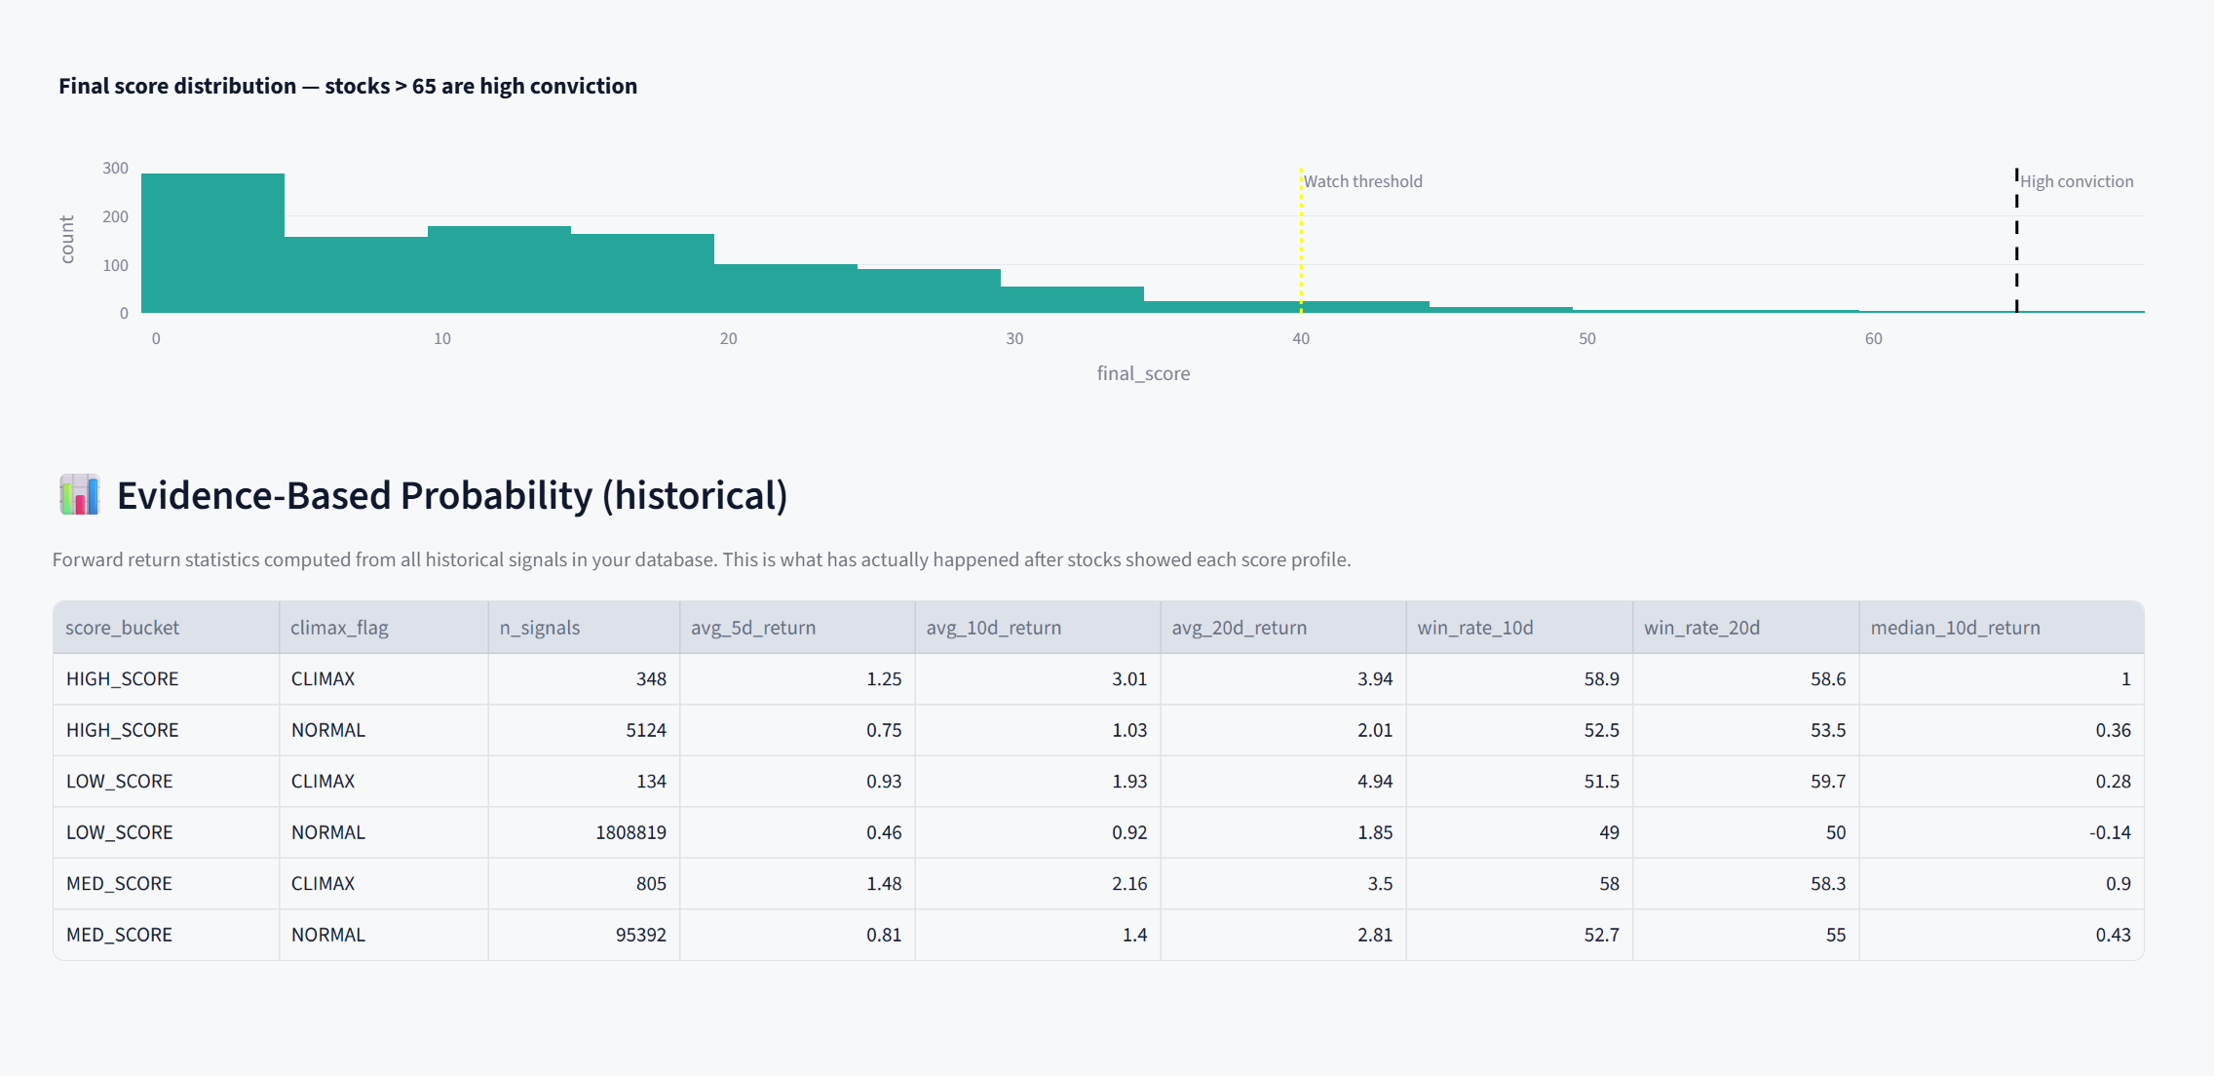The image size is (2214, 1076).
Task: Select n_signals cell showing 5124
Action: click(584, 730)
